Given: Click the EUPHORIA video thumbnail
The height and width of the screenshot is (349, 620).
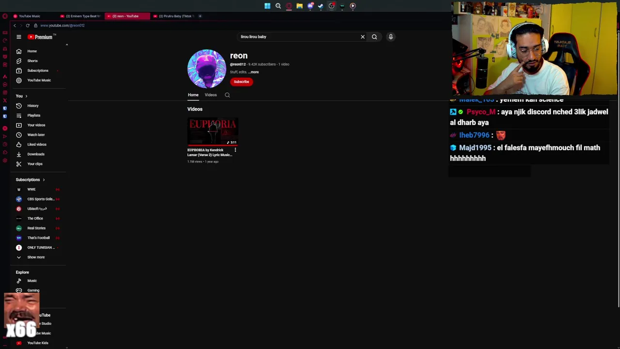Looking at the screenshot, I should tap(213, 132).
